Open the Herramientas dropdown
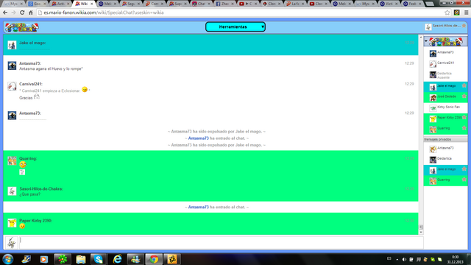 (235, 26)
